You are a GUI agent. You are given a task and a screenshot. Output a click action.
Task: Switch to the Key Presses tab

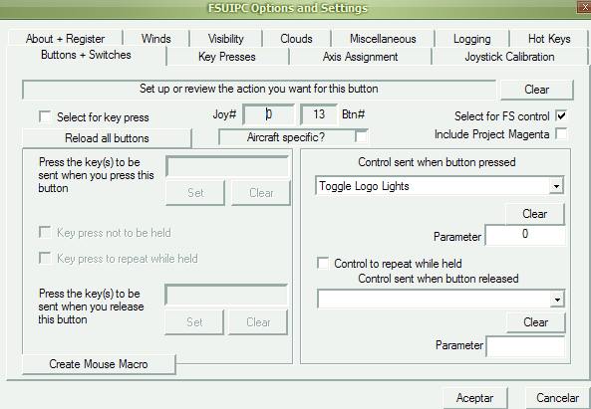coord(227,57)
